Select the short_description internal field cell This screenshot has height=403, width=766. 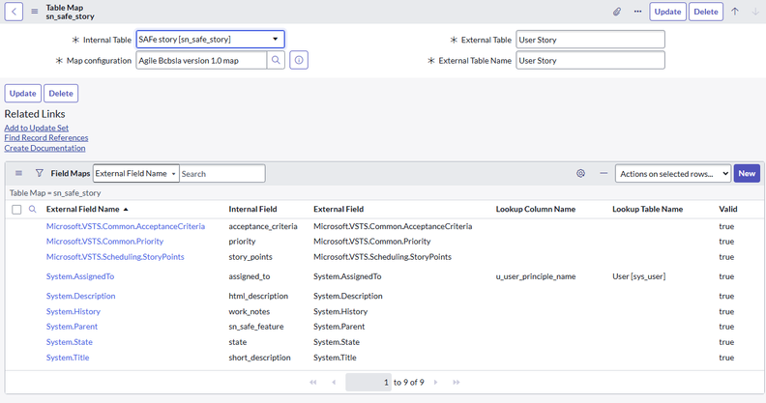tap(259, 358)
